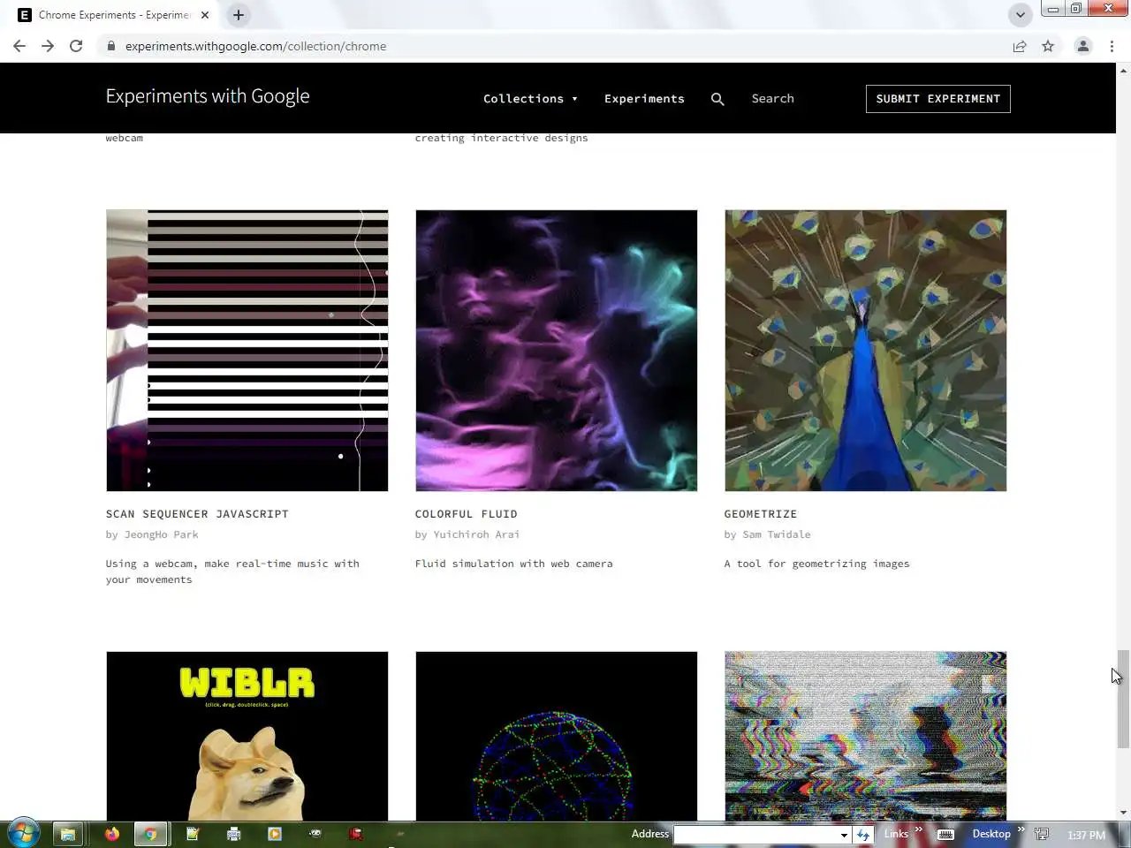Click the scrollbar down arrow
This screenshot has width=1131, height=848.
[x=1124, y=813]
